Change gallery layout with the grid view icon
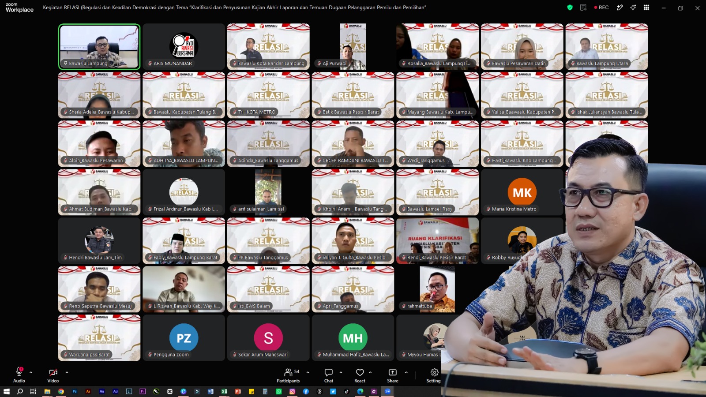 pos(646,7)
